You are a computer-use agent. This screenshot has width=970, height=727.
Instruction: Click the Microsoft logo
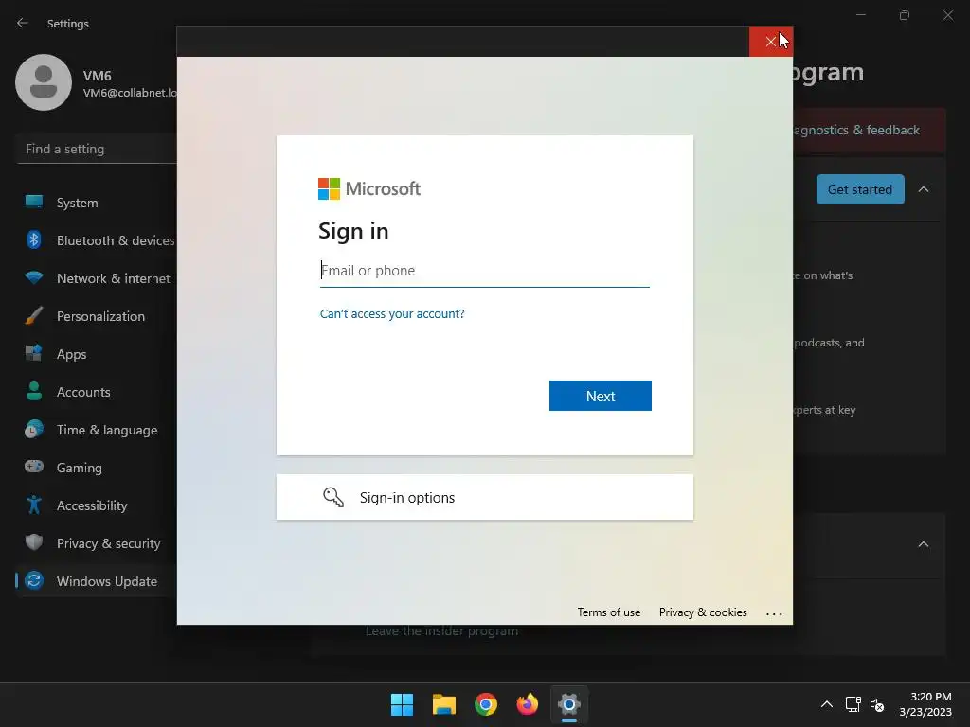click(x=369, y=188)
